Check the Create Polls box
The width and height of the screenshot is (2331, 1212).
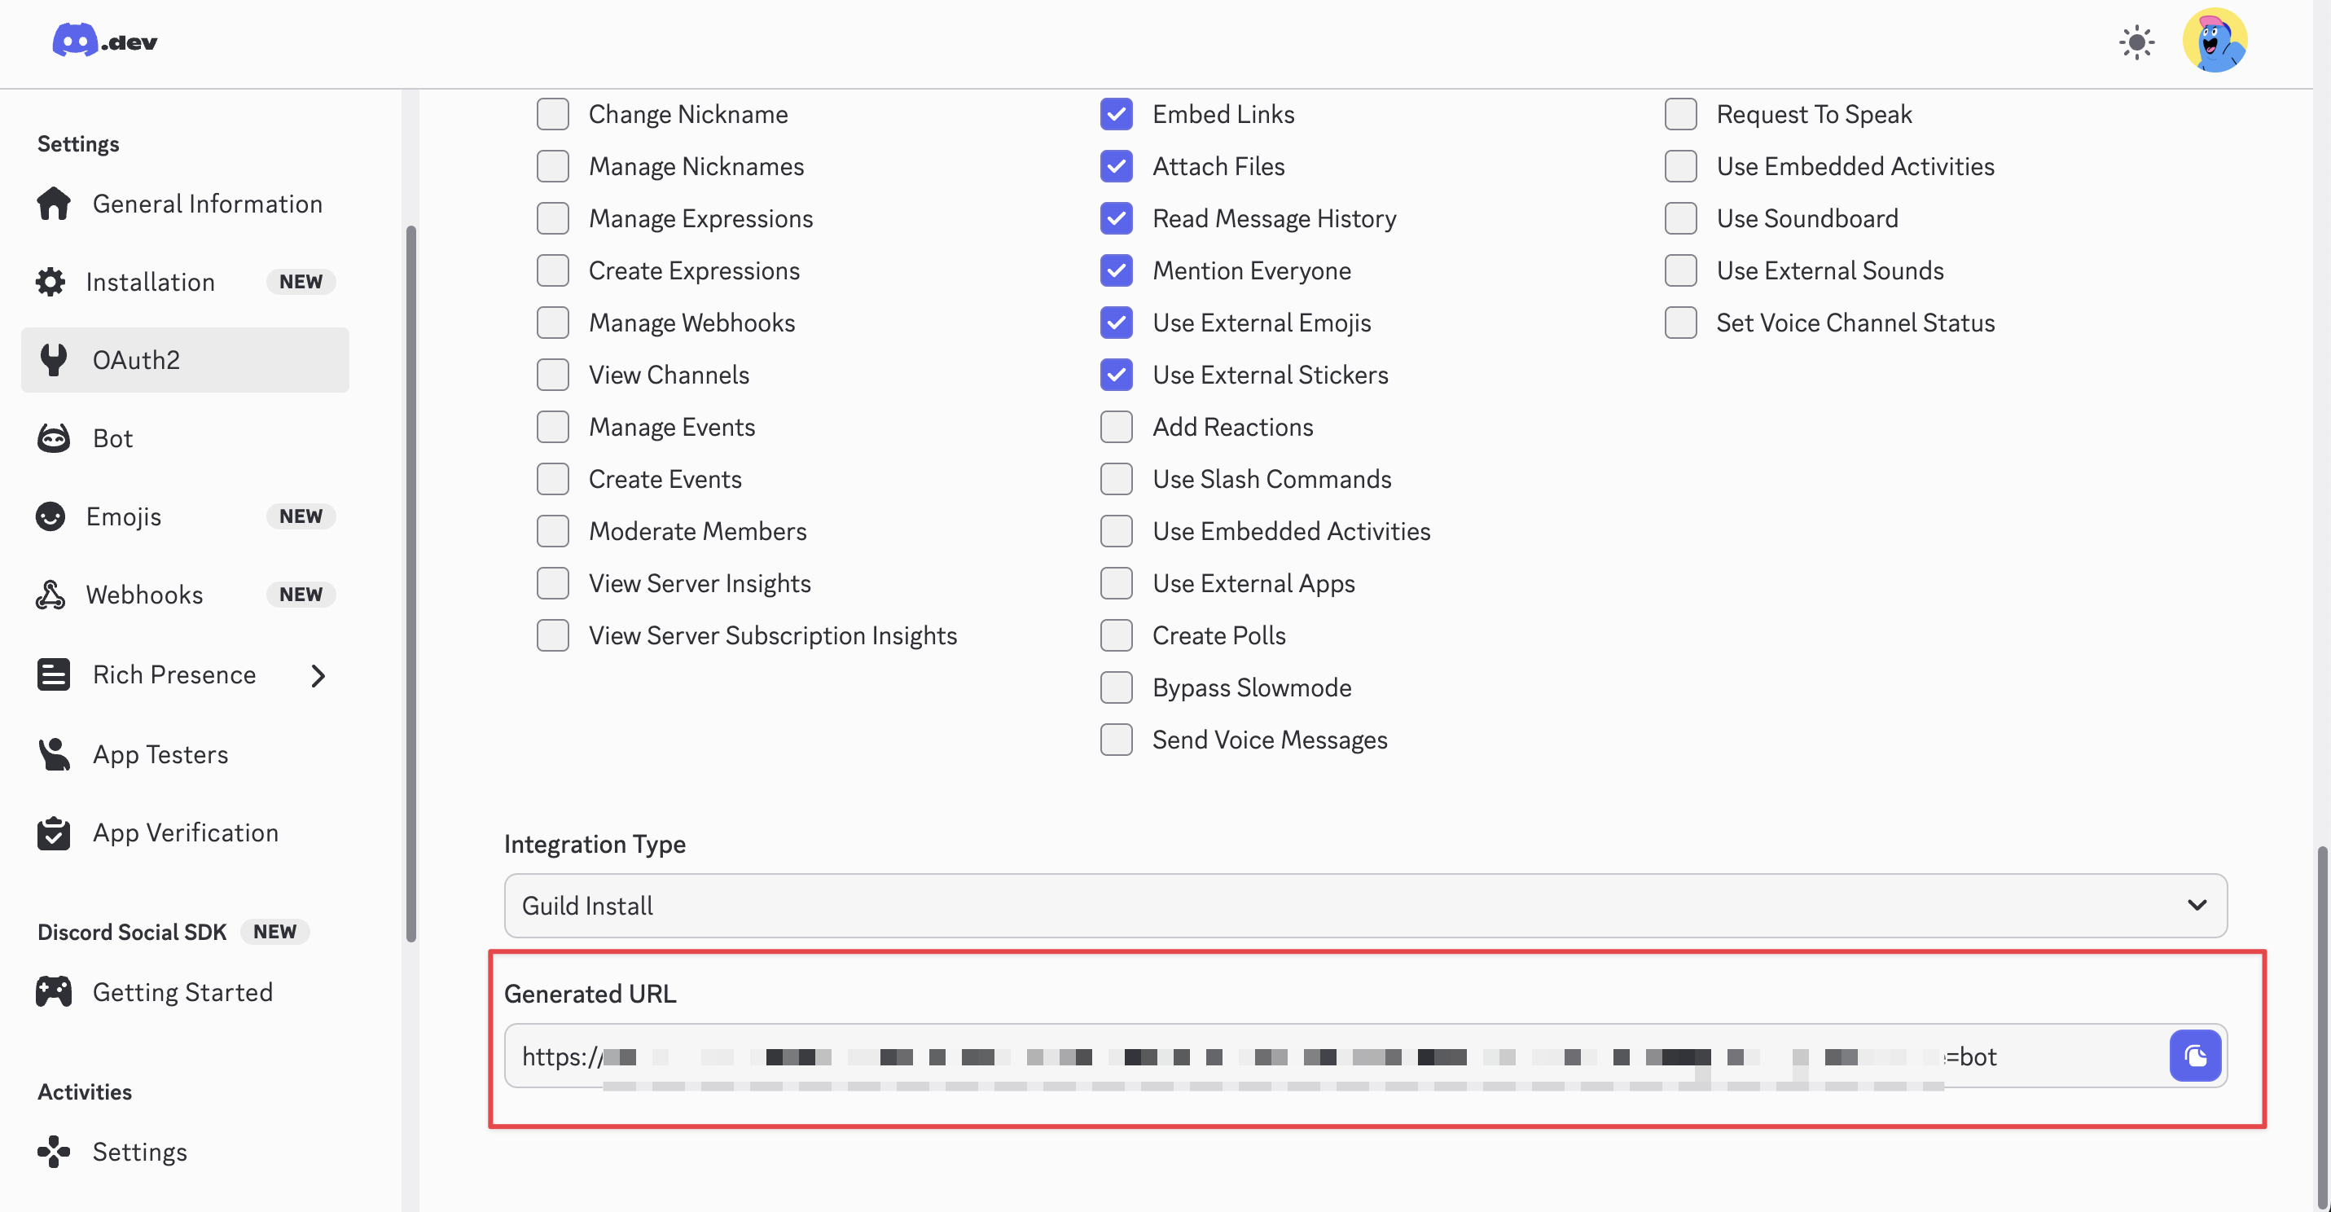(1117, 635)
